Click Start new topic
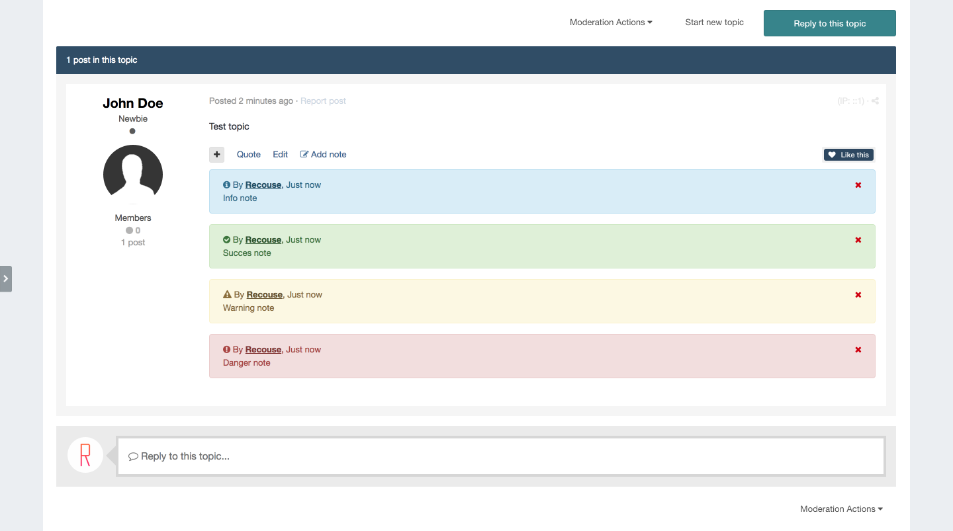Viewport: 953px width, 531px height. (714, 22)
